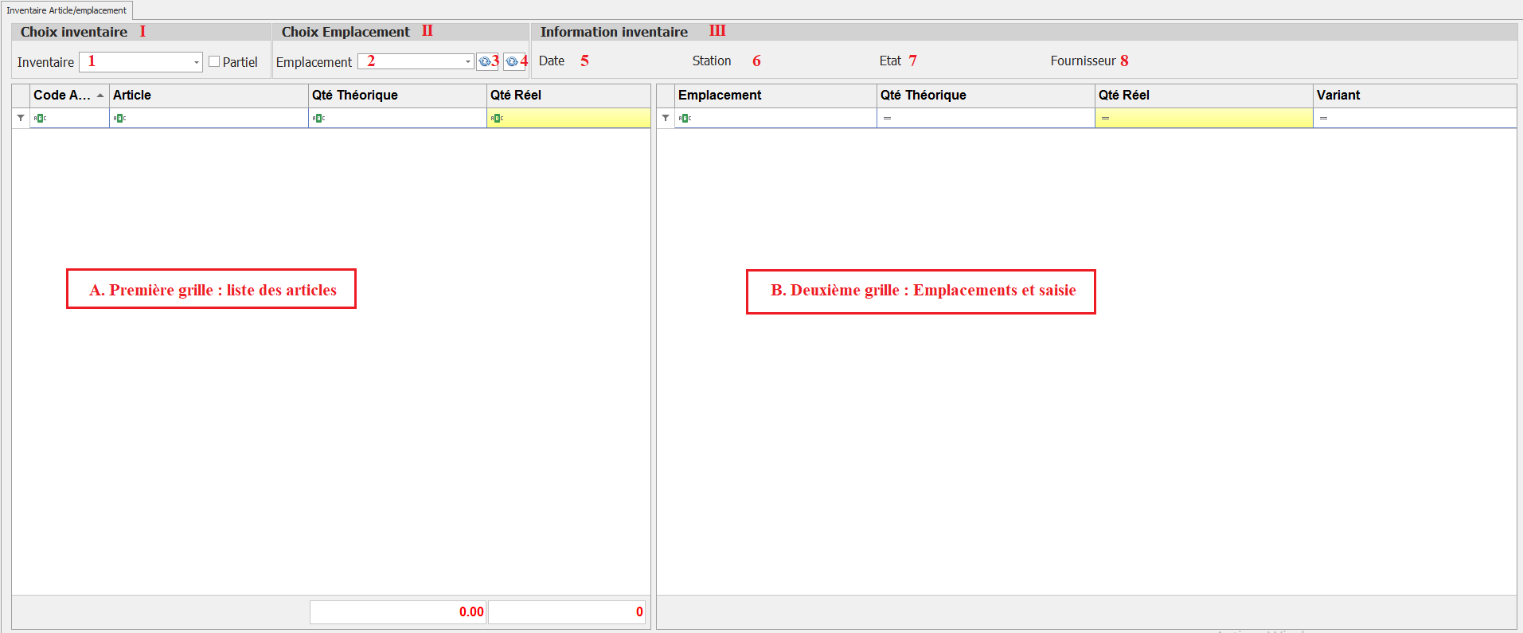This screenshot has width=1523, height=633.
Task: Click the first refresh icon beside Emplacement
Action: (x=485, y=61)
